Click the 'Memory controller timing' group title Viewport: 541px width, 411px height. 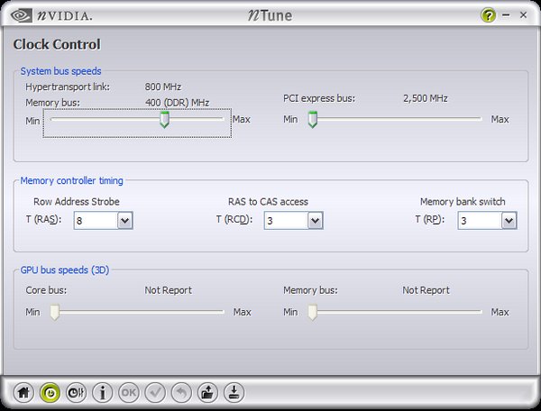click(x=72, y=180)
